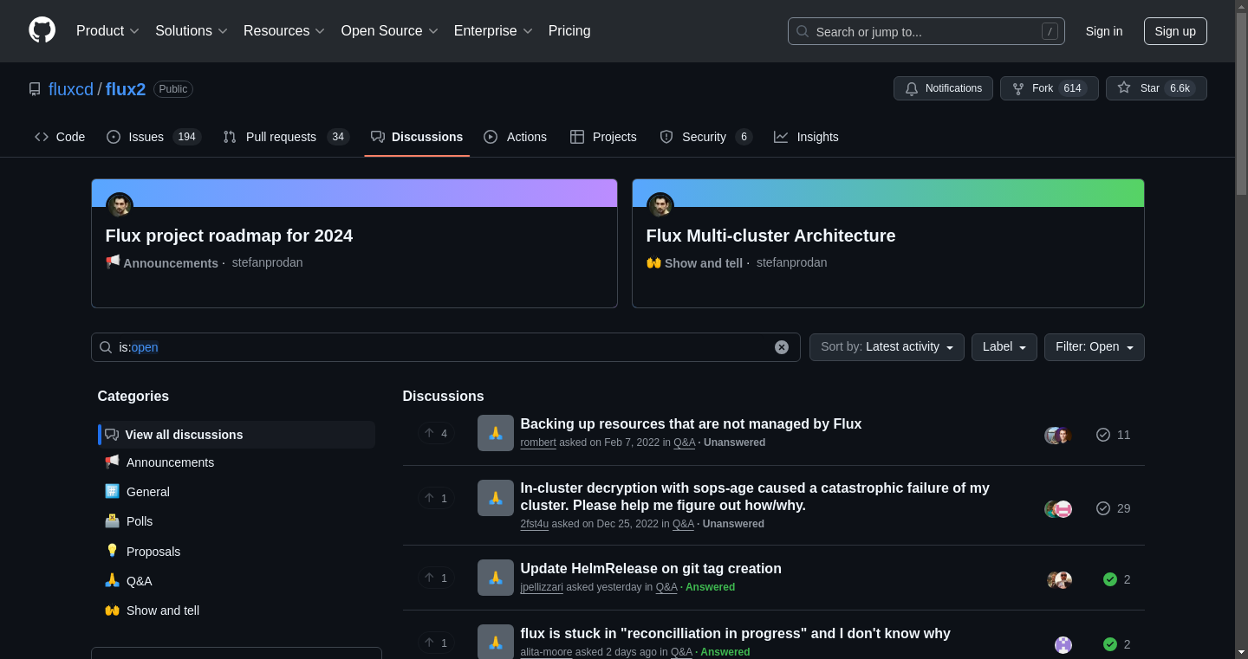The image size is (1248, 659).
Task: Open the fluxcd organization link
Action: pyautogui.click(x=71, y=89)
